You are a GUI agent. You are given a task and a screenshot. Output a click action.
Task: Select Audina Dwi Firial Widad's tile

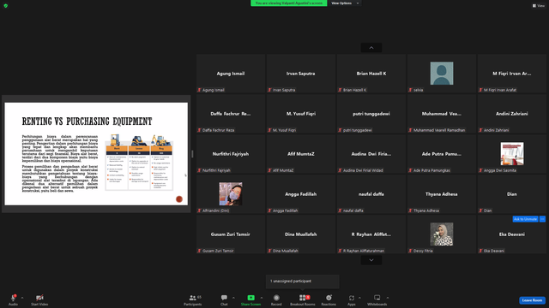(371, 154)
